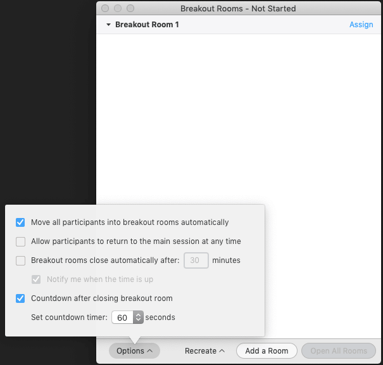Minimize the Breakout Rooms window
This screenshot has height=365, width=383.
(118, 8)
